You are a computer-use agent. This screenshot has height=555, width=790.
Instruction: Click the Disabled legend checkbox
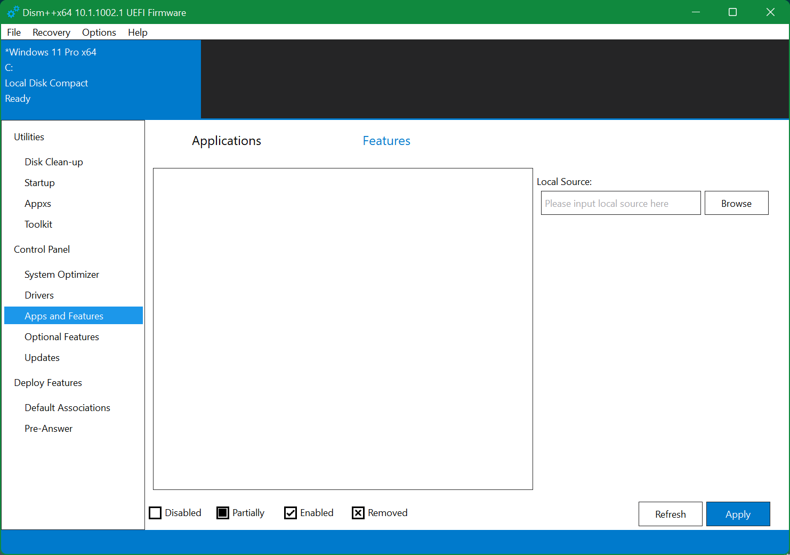click(155, 513)
